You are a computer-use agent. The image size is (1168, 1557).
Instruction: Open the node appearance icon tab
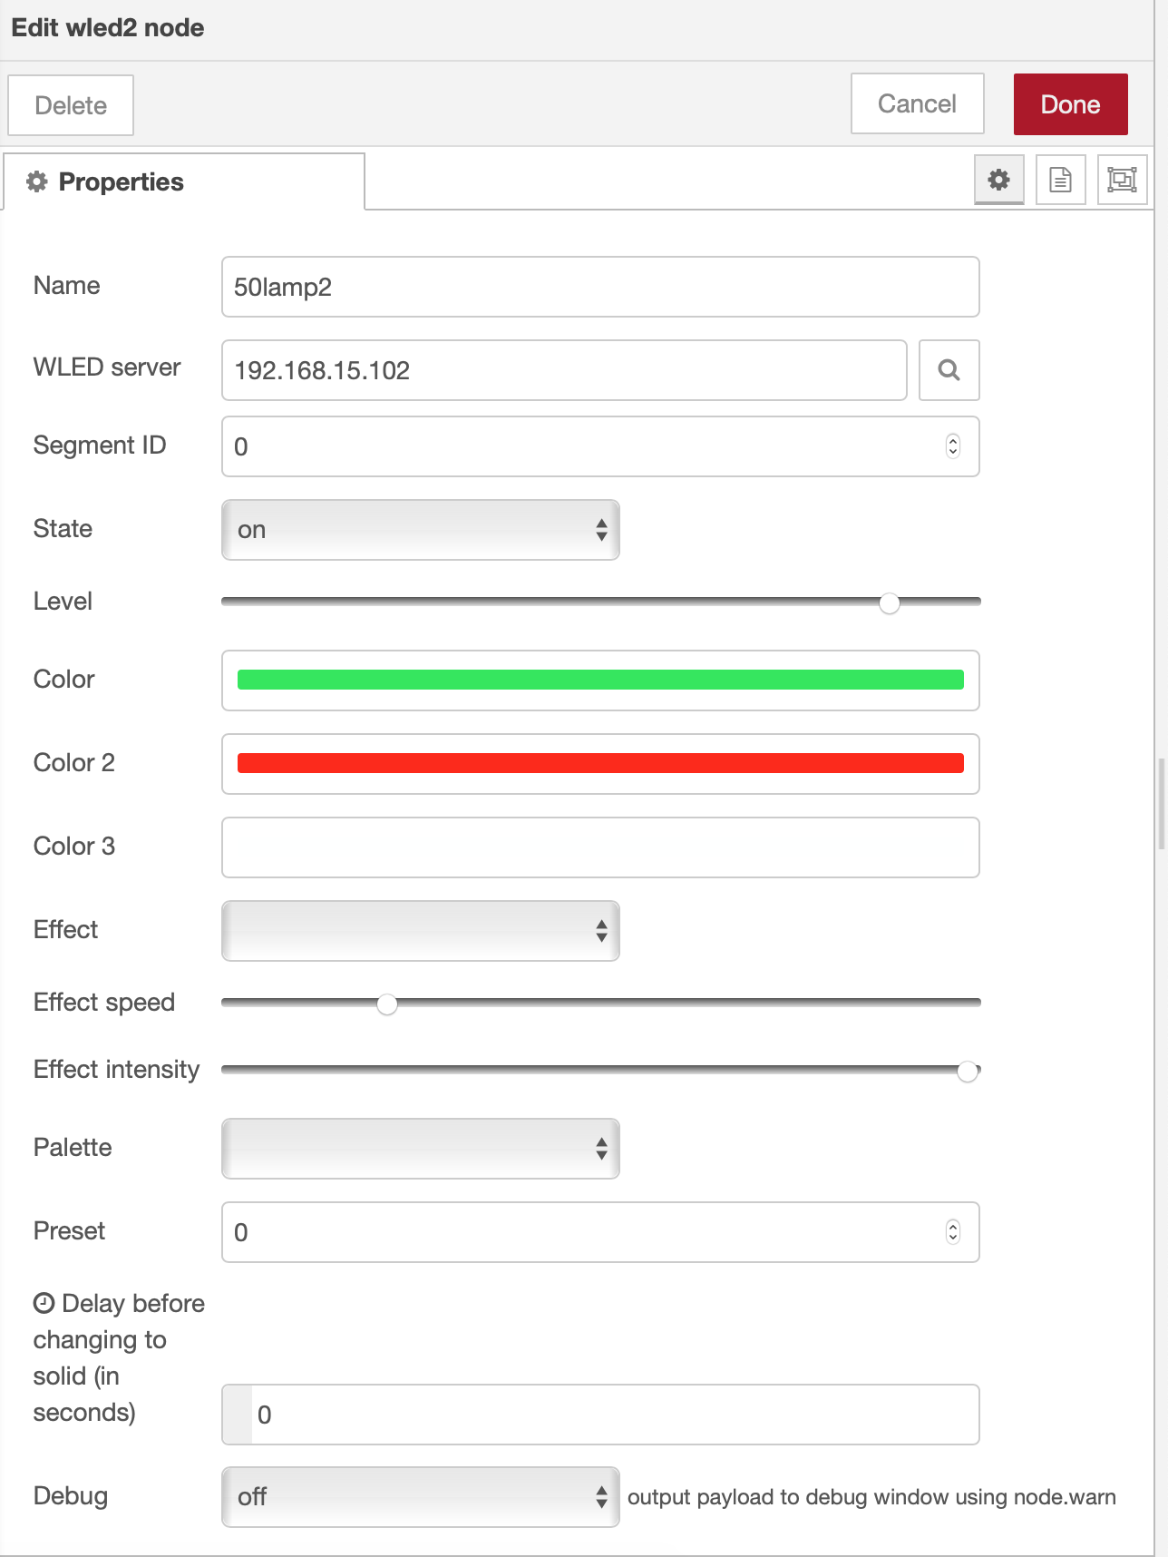coord(1122,180)
